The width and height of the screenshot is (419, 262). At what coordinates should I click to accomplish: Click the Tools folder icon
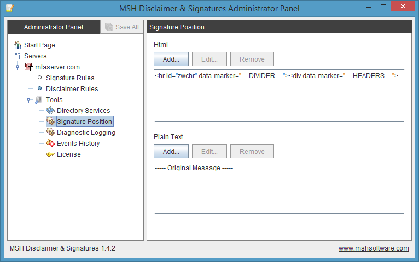coord(39,100)
